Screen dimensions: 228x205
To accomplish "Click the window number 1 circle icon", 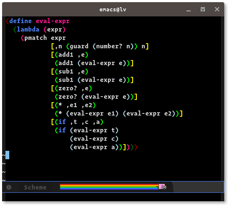I will tap(9, 187).
